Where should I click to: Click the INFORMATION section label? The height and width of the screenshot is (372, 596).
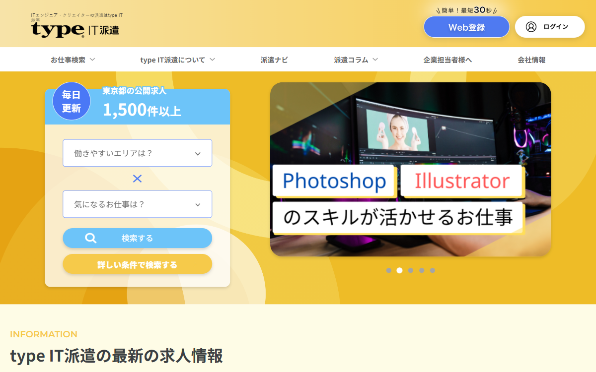point(44,334)
